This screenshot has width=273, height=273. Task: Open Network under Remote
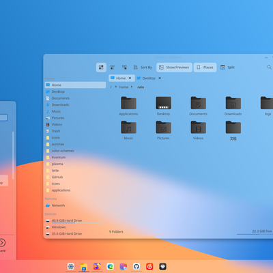[75, 205]
